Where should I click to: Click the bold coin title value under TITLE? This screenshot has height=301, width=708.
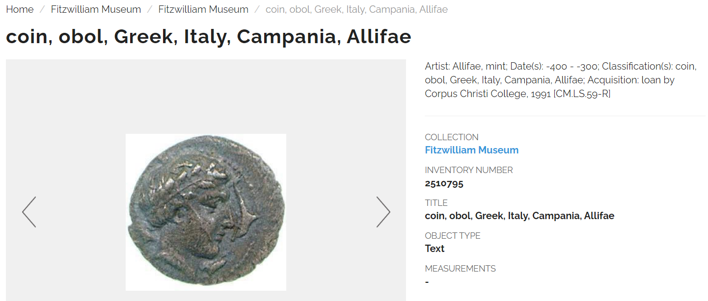519,216
